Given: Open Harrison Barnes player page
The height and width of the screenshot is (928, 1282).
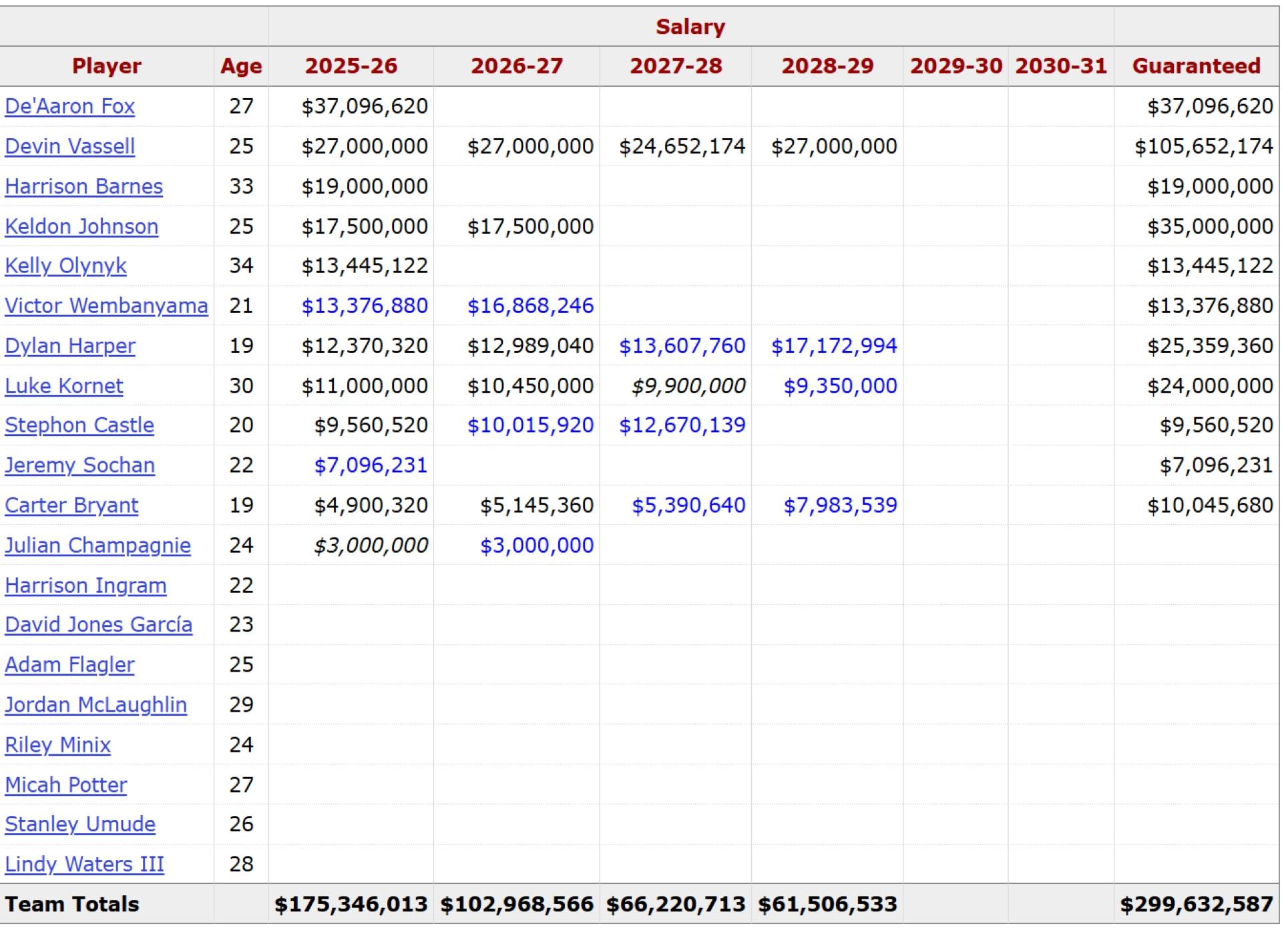Looking at the screenshot, I should pos(83,186).
